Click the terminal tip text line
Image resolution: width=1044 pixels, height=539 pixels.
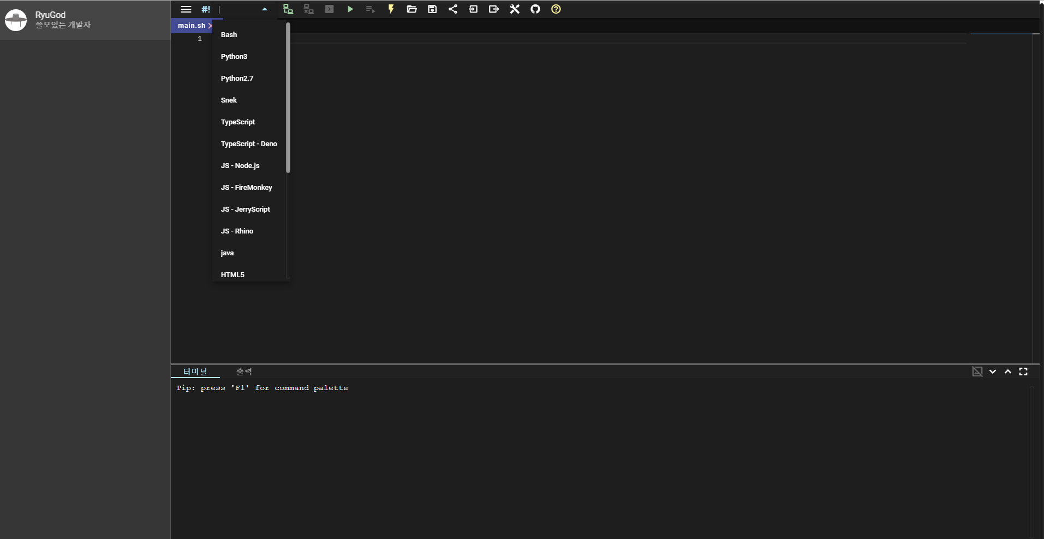[262, 388]
